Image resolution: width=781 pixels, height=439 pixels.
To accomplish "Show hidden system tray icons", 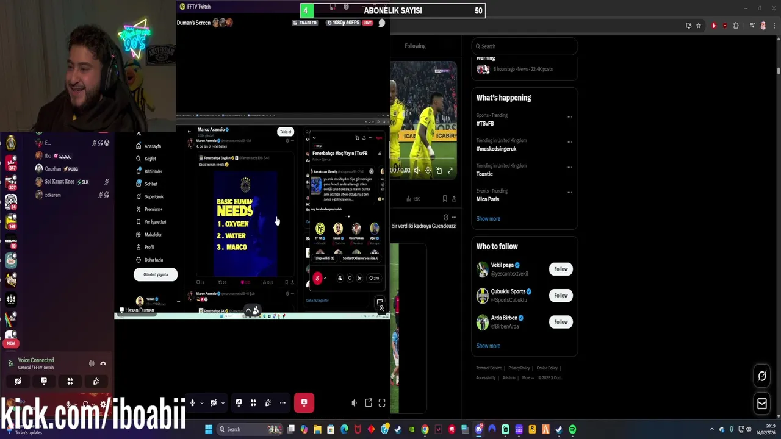I will point(711,429).
